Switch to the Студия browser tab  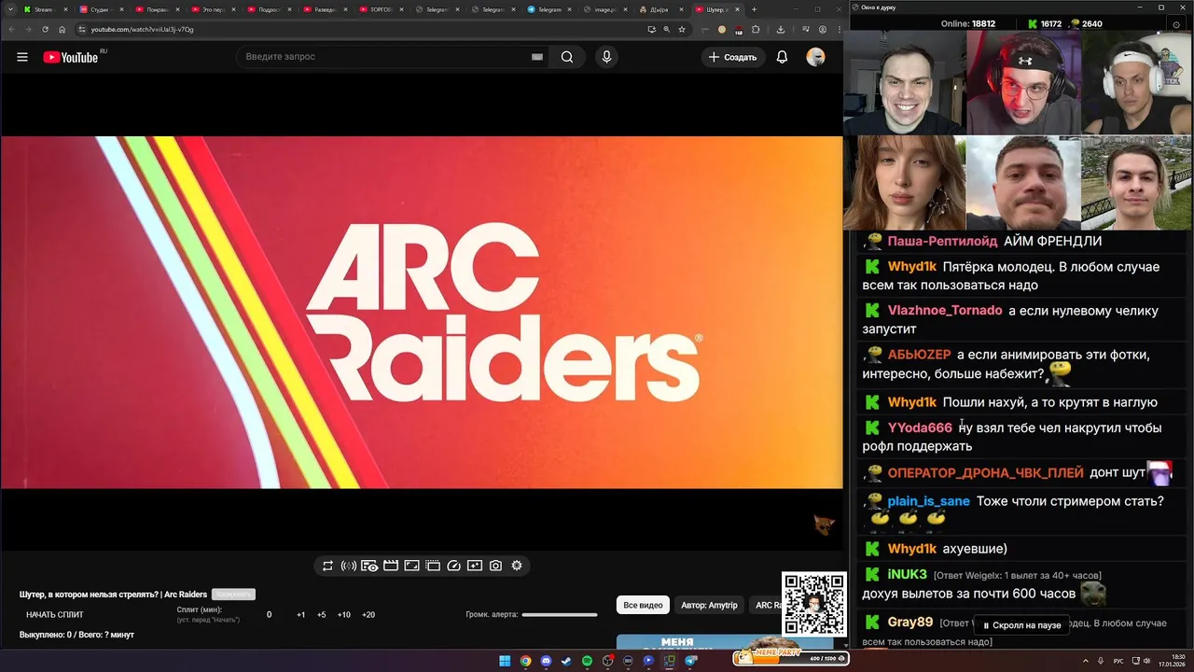coord(101,9)
